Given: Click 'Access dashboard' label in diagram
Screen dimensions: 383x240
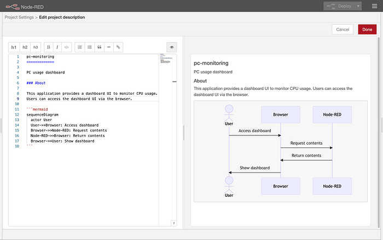Looking at the screenshot, I should tap(255, 130).
